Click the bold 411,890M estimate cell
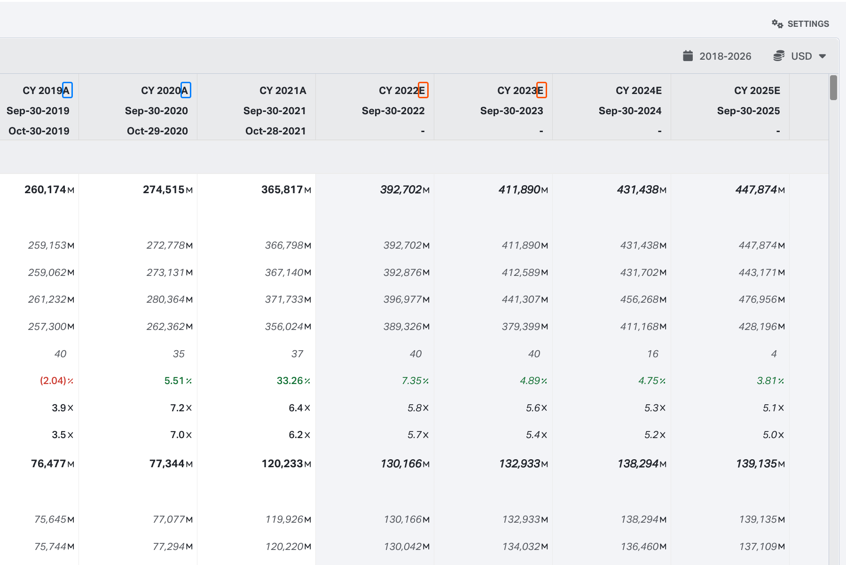This screenshot has width=846, height=565. [523, 190]
